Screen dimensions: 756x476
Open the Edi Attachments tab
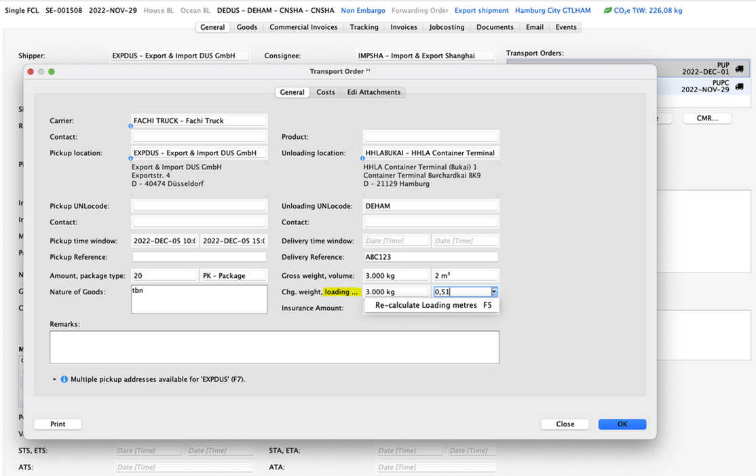374,92
